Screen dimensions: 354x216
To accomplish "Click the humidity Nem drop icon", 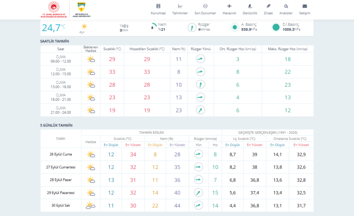I will 153,26.
